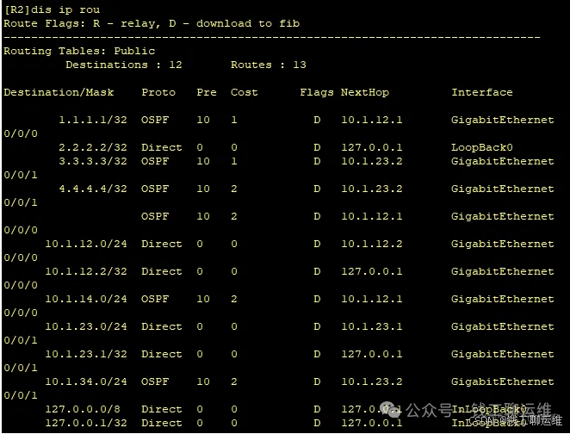The height and width of the screenshot is (434, 570).
Task: Click the 'Routing Tables: Public' text
Action: 79,52
